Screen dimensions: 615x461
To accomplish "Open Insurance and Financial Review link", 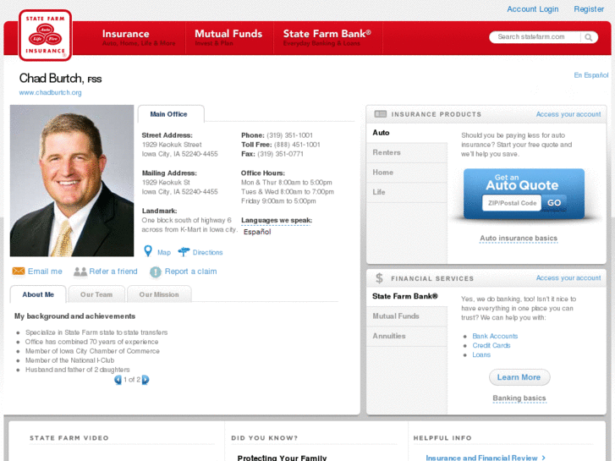I will coord(486,458).
